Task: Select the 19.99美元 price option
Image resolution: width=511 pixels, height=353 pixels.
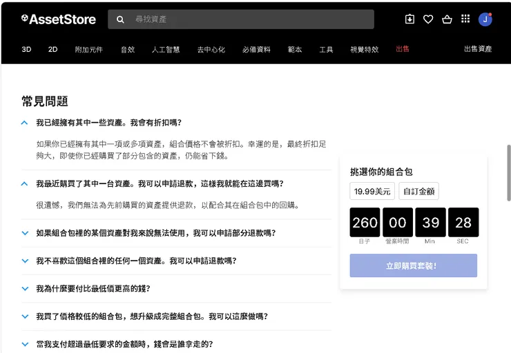Action: (x=372, y=191)
